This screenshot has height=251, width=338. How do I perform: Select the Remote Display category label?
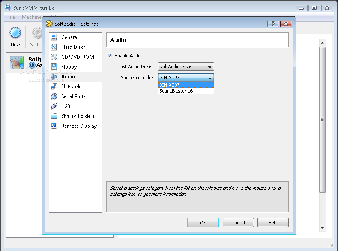click(79, 126)
